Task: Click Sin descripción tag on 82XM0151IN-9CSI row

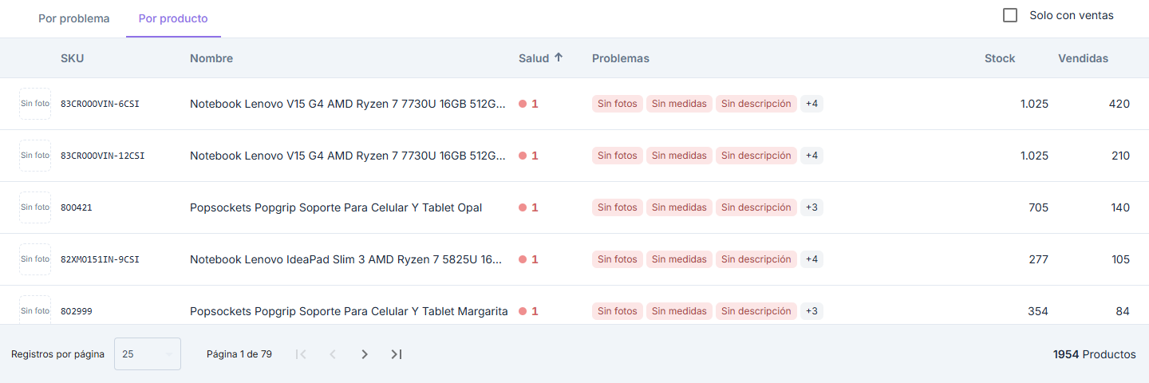Action: tap(756, 259)
